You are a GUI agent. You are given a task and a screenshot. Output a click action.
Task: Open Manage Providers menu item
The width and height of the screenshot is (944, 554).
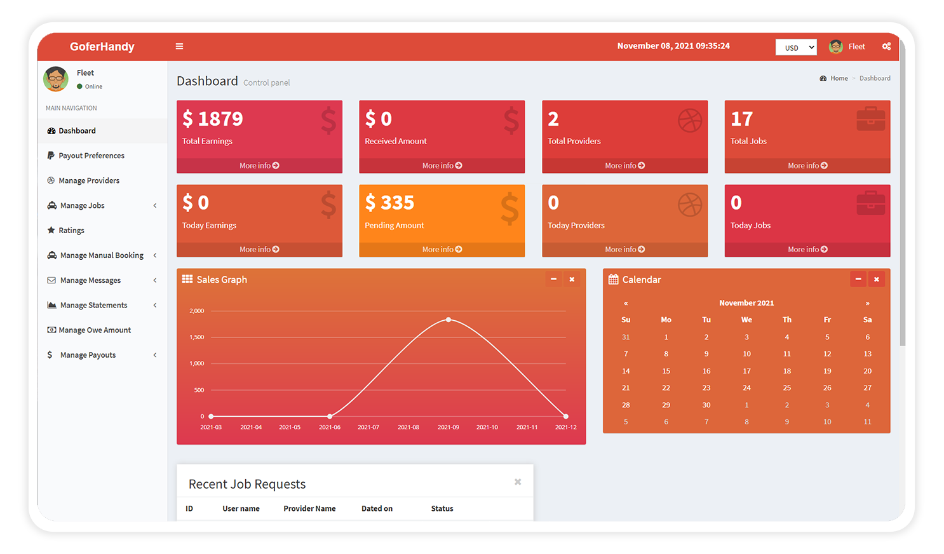[x=102, y=180]
